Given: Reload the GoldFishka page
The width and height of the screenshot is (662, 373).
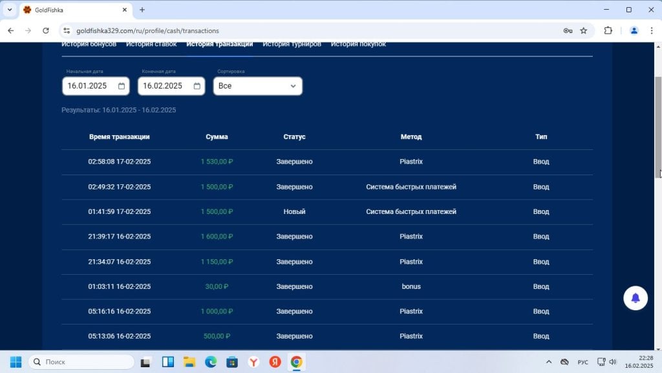Looking at the screenshot, I should click(x=46, y=30).
